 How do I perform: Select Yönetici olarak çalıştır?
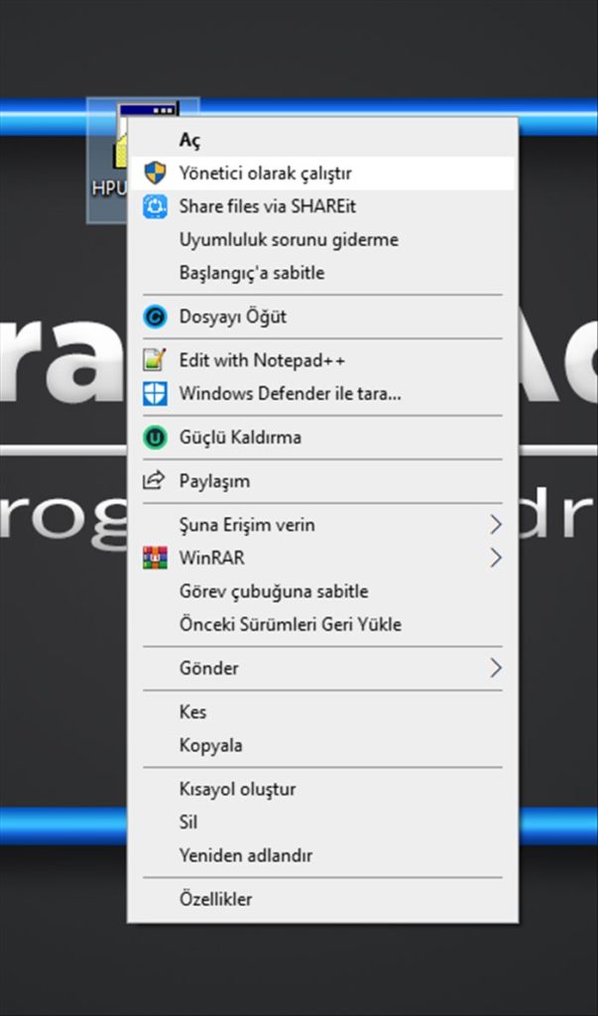(322, 173)
